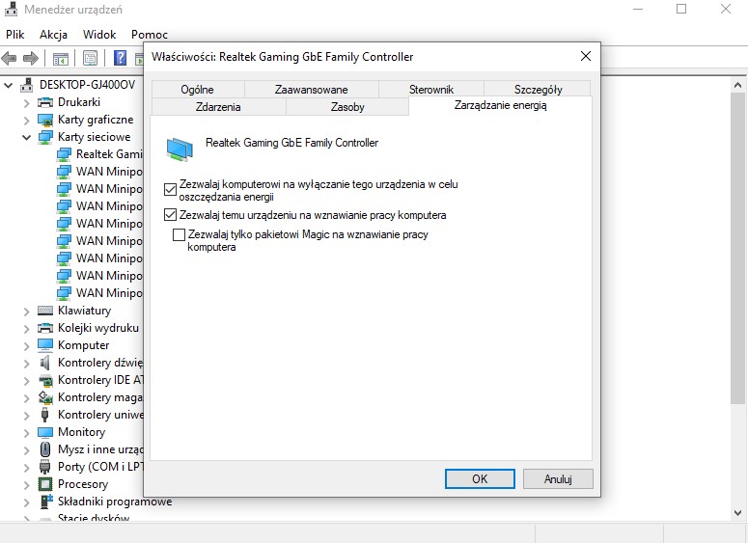The width and height of the screenshot is (748, 543).
Task: Expand the Drukarki tree node
Action: [x=27, y=102]
